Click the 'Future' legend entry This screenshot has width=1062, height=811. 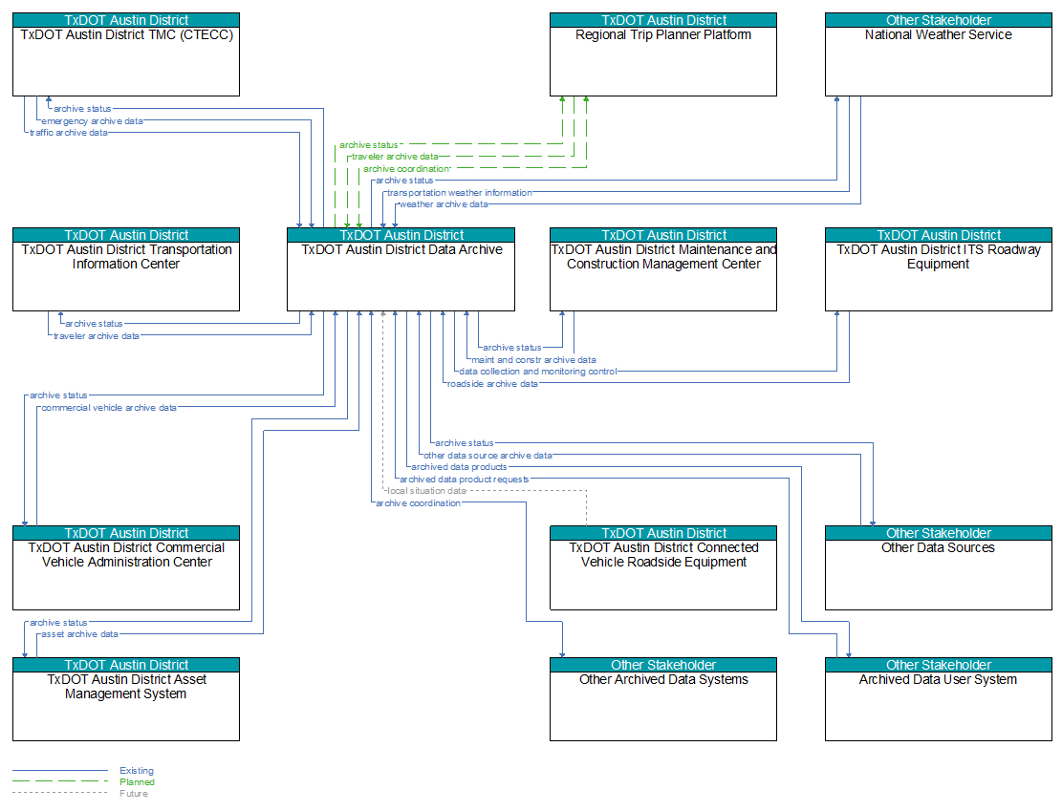134,794
